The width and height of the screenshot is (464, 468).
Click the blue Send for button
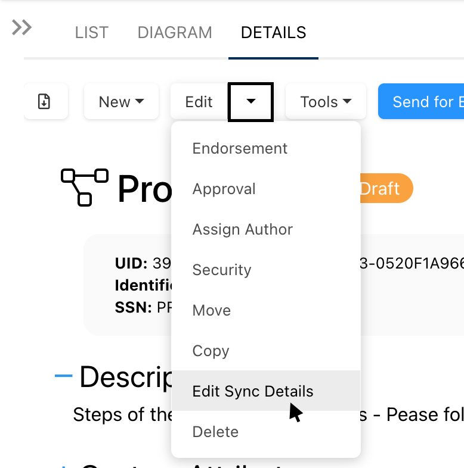click(422, 102)
